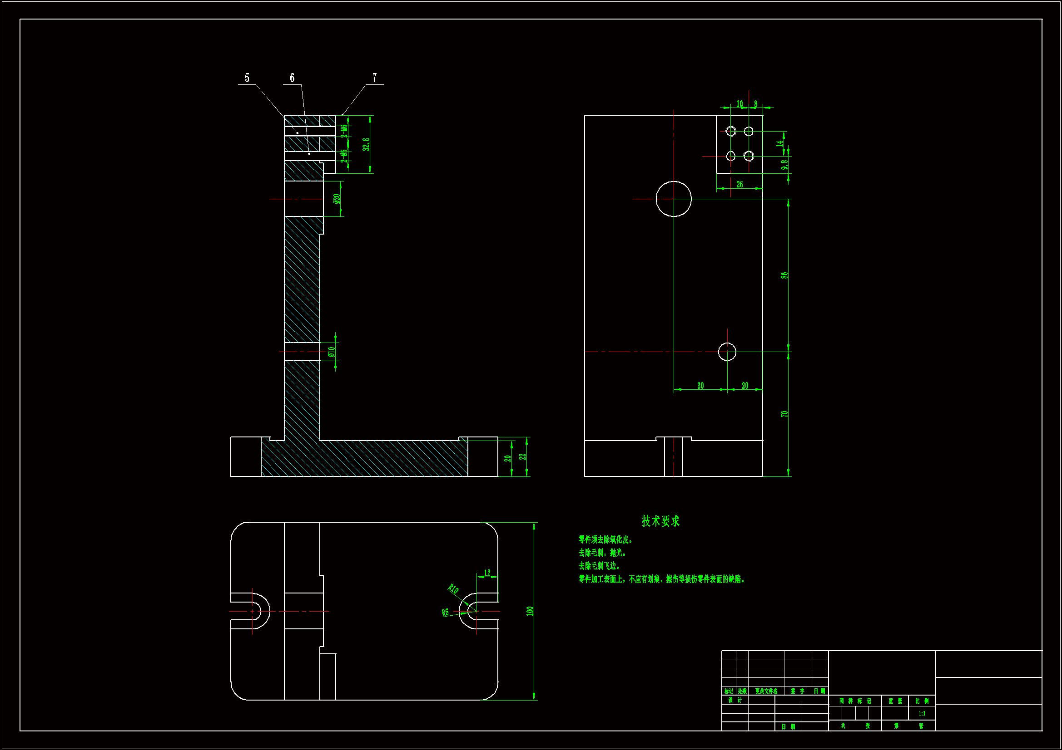The height and width of the screenshot is (750, 1062).
Task: Select the small lower circle in right view
Action: (727, 352)
